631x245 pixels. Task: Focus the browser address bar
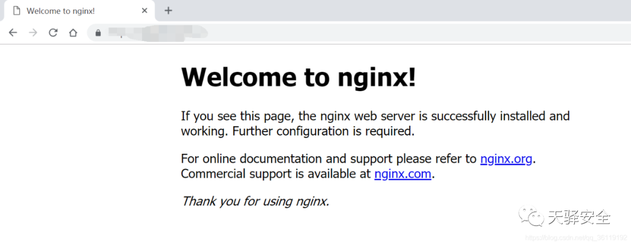click(x=358, y=33)
